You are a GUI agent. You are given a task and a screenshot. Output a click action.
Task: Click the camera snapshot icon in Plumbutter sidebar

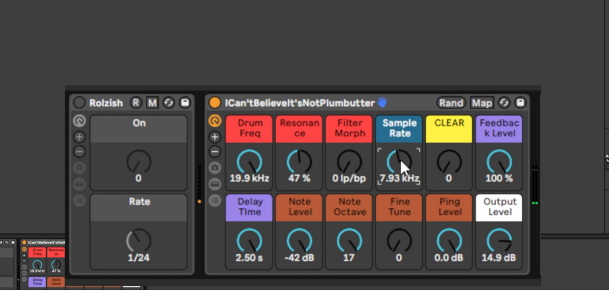pyautogui.click(x=215, y=168)
